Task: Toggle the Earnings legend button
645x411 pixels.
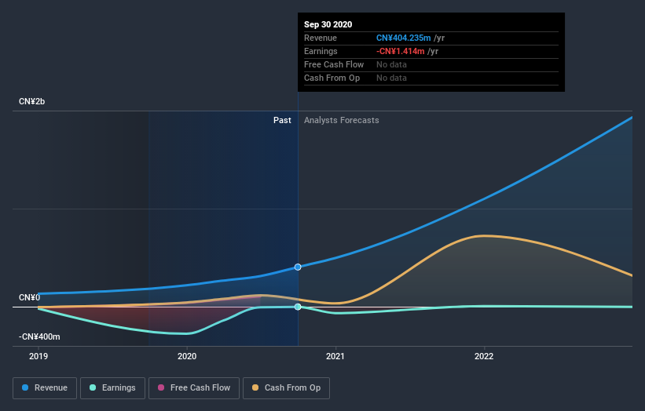Action: [112, 388]
